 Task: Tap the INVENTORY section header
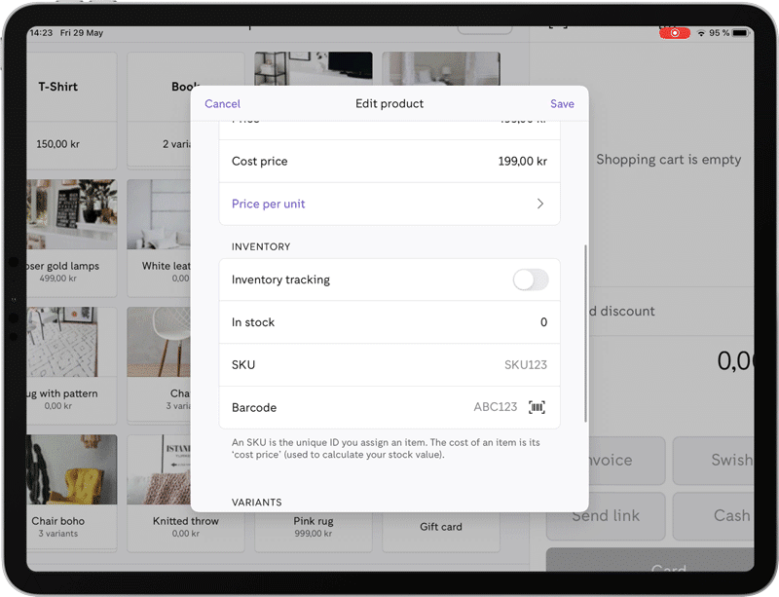pos(261,246)
